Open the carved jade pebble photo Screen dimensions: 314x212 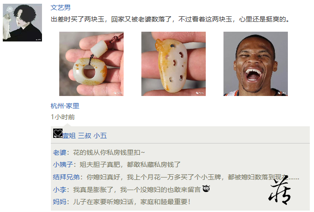[x=174, y=64]
